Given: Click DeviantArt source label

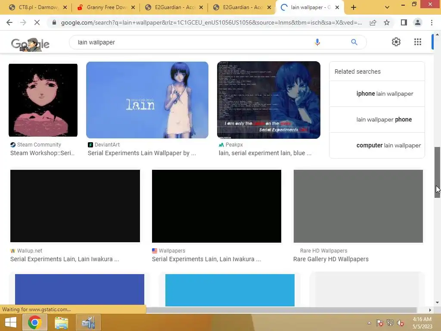Looking at the screenshot, I should (x=107, y=145).
